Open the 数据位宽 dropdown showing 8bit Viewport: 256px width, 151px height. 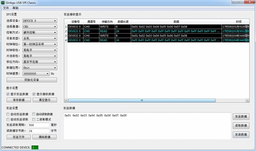[x=39, y=68]
